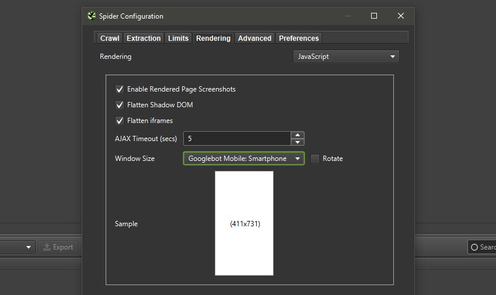The image size is (496, 295).
Task: Click the AJAX Timeout value field
Action: (236, 139)
